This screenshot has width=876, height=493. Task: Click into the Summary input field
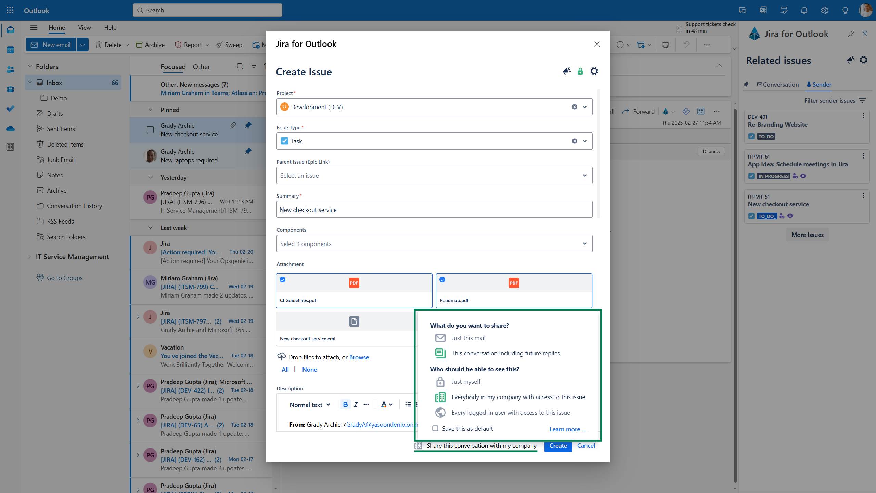tap(434, 210)
